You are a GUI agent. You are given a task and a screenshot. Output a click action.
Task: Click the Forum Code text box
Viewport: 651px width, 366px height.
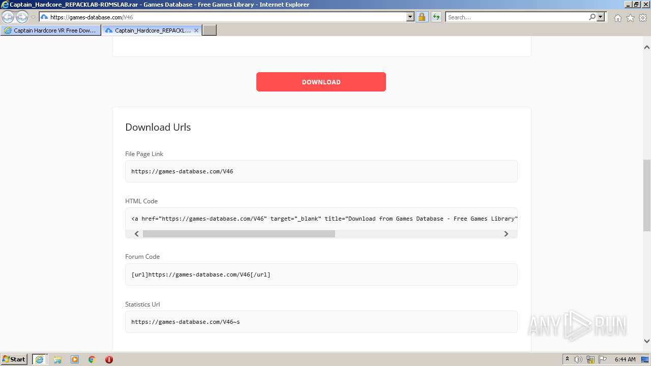coord(321,274)
